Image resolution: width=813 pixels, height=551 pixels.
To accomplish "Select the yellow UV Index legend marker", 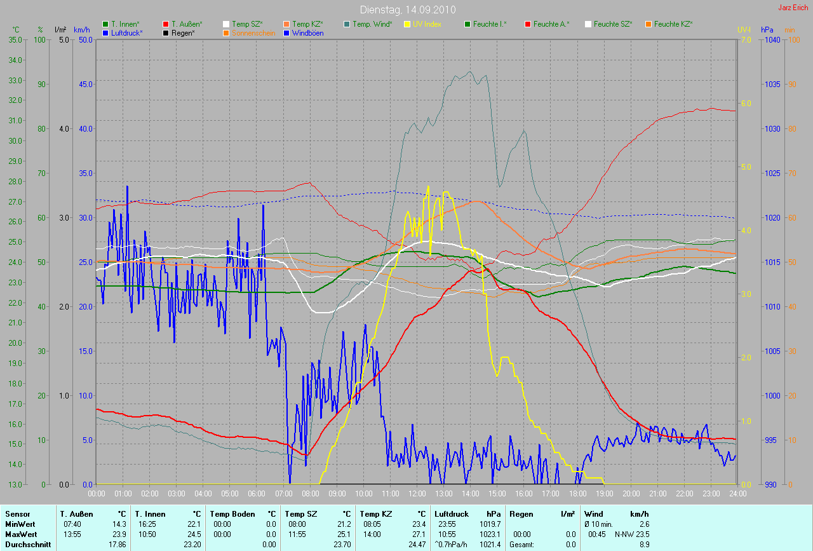I will pos(407,24).
